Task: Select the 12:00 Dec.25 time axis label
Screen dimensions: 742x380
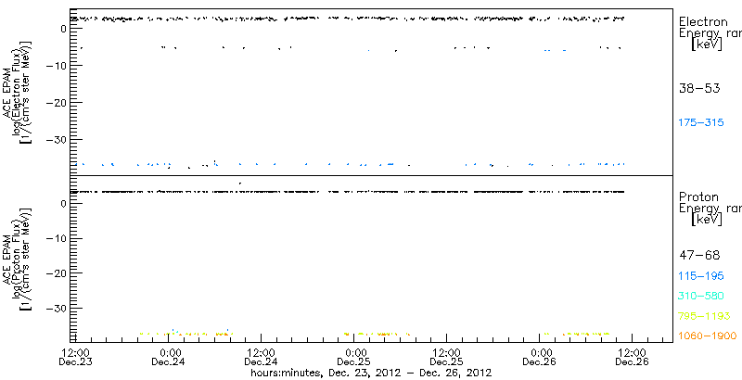Action: click(447, 358)
